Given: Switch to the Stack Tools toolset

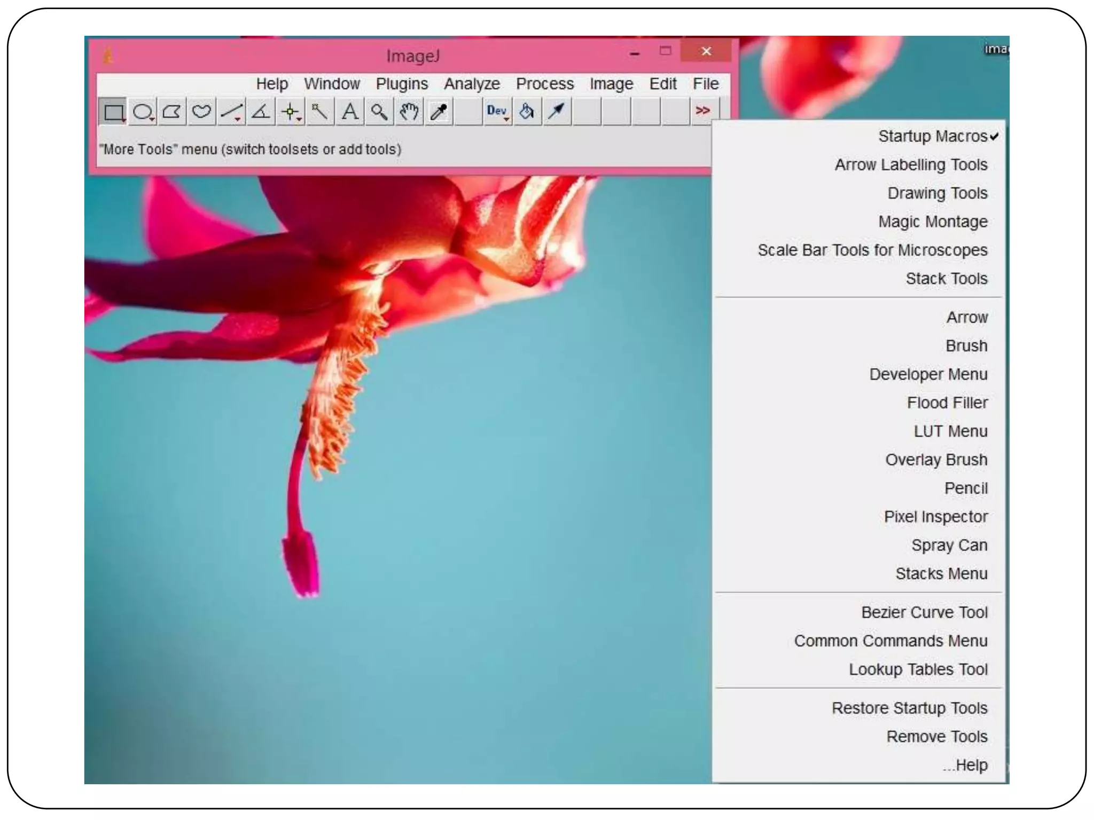Looking at the screenshot, I should click(946, 279).
